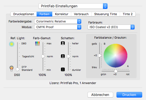Open the Farbraum ISO Coated dropdown

point(111,27)
